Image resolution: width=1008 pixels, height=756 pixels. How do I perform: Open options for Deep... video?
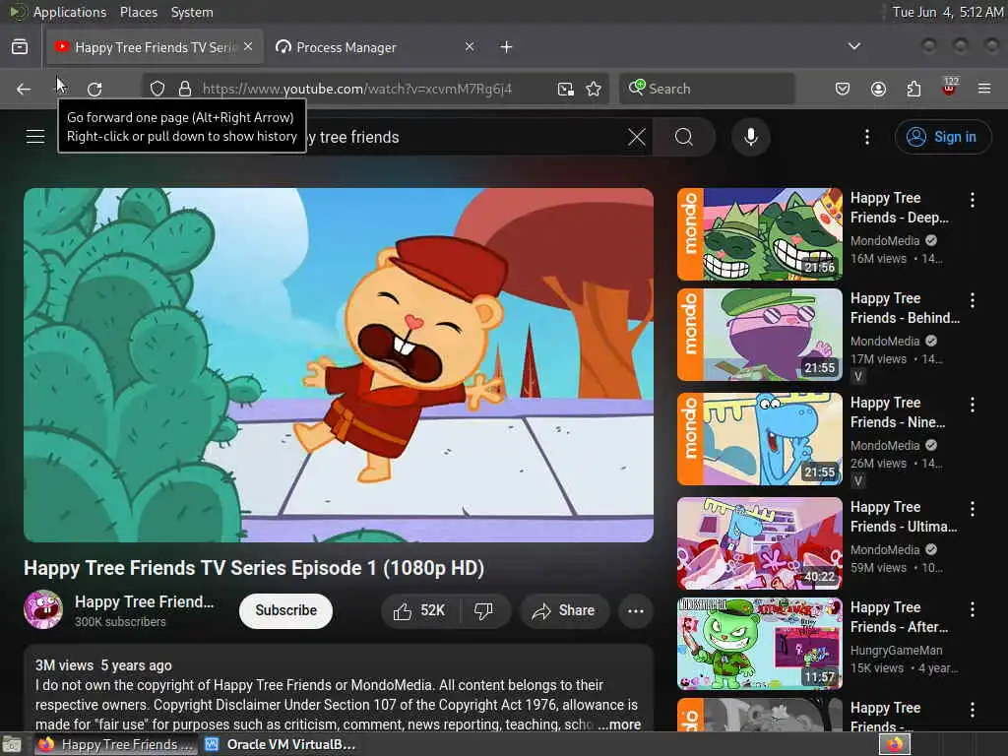[x=973, y=200]
